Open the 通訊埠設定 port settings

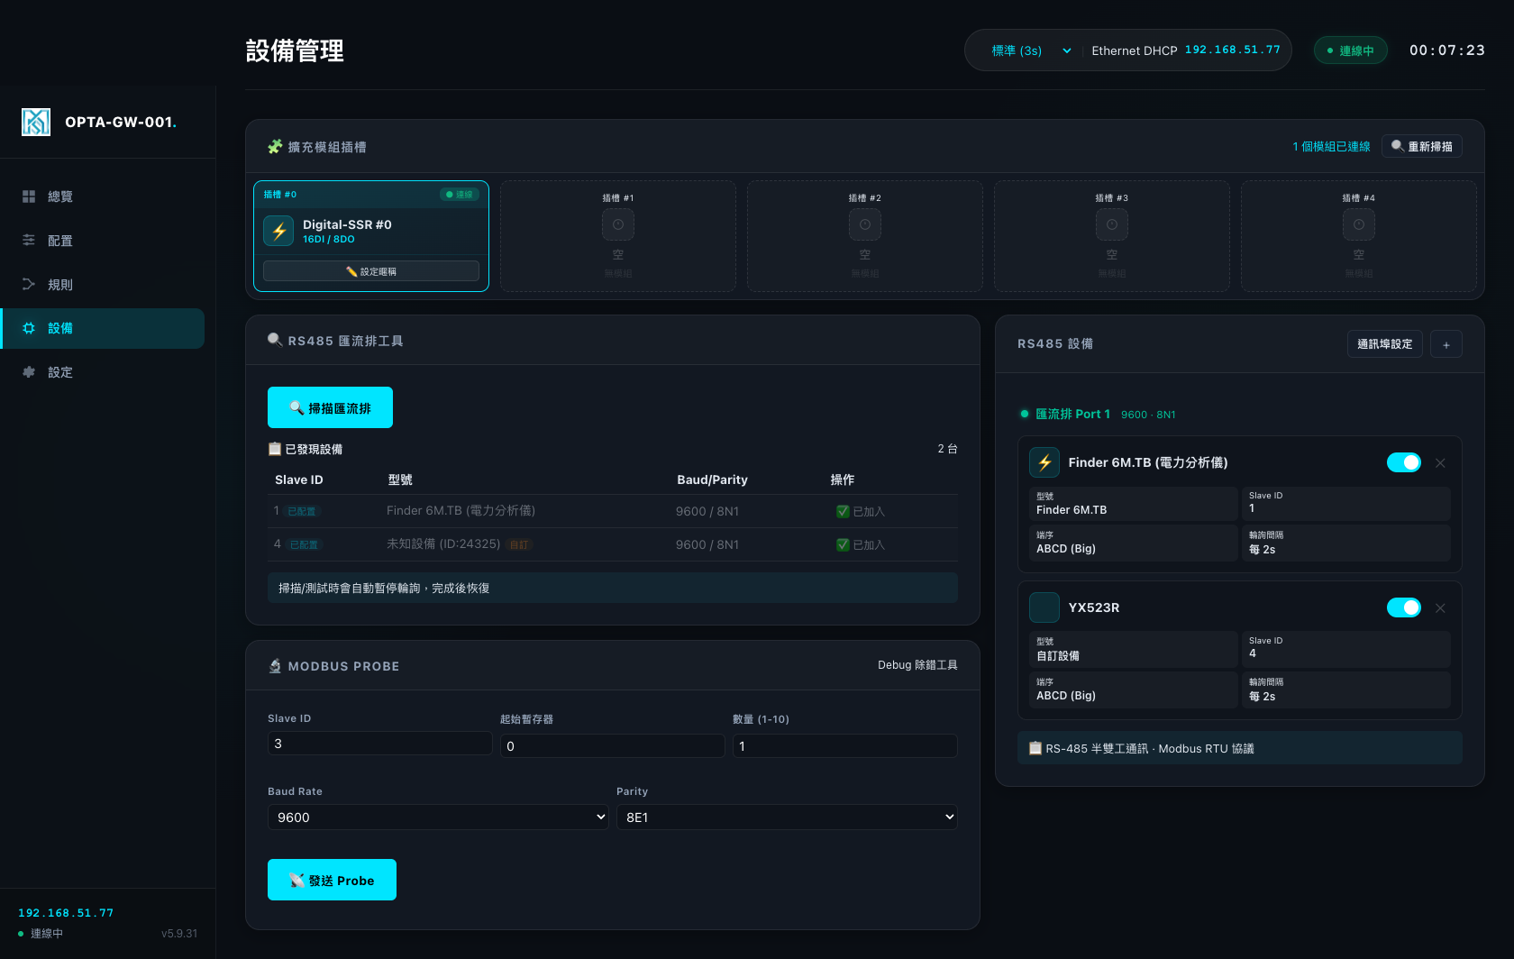pos(1384,343)
